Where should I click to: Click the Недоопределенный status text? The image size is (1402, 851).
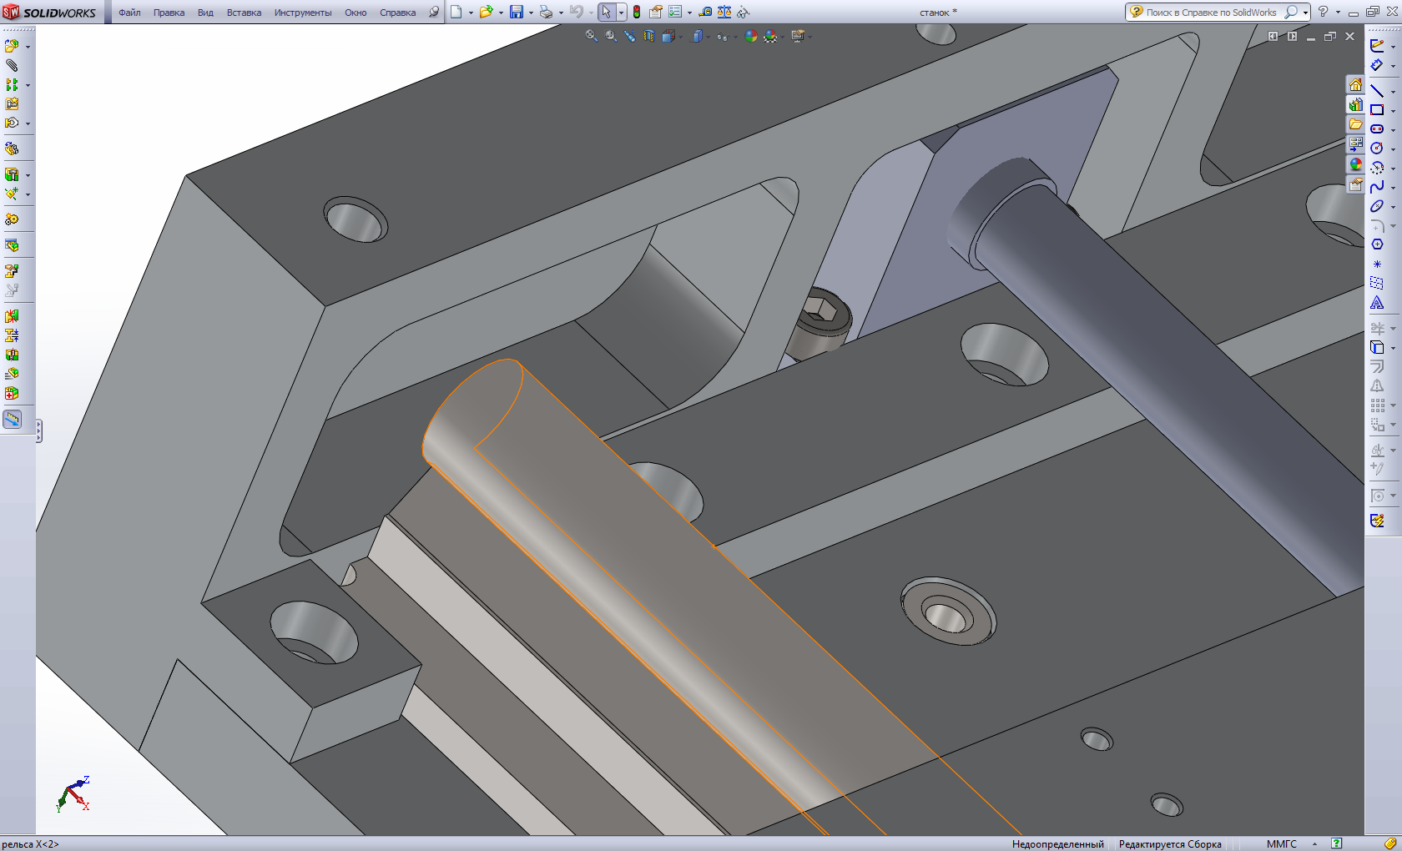click(x=1057, y=844)
